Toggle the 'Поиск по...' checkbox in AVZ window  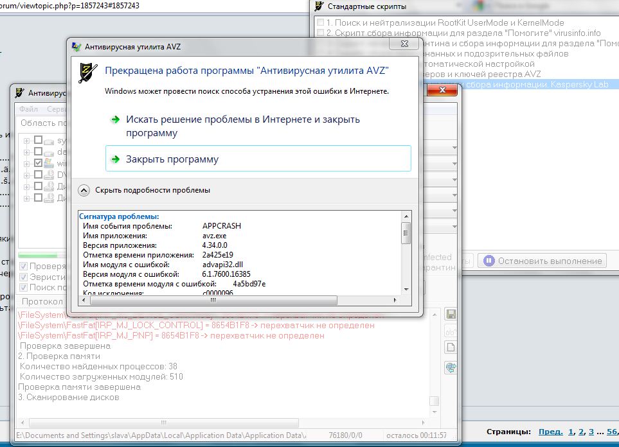pos(24,287)
